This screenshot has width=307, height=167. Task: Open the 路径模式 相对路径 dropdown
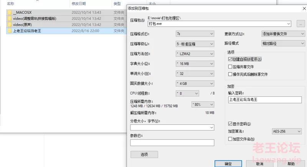click(x=283, y=43)
